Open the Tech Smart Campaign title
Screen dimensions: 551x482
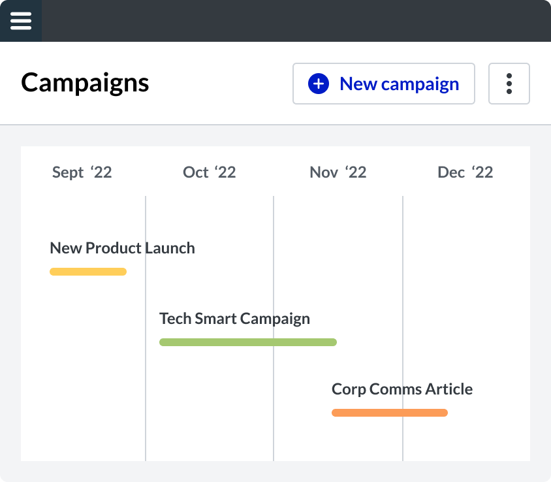[235, 319]
